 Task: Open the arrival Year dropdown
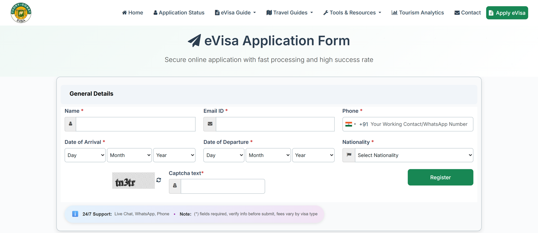174,155
